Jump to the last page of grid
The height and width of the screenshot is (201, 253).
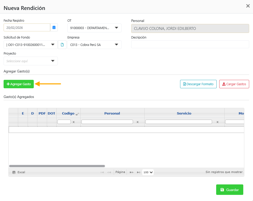click(138, 172)
